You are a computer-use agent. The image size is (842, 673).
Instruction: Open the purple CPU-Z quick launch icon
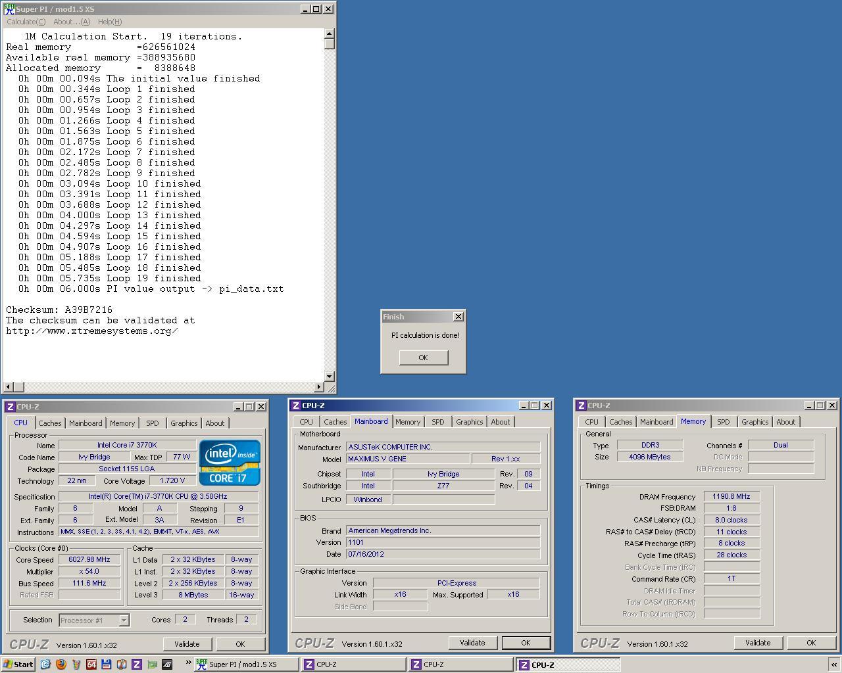[137, 664]
